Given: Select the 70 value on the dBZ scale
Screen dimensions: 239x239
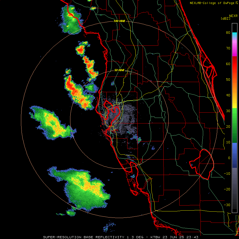Looking at the screenshot, I should [228, 48].
